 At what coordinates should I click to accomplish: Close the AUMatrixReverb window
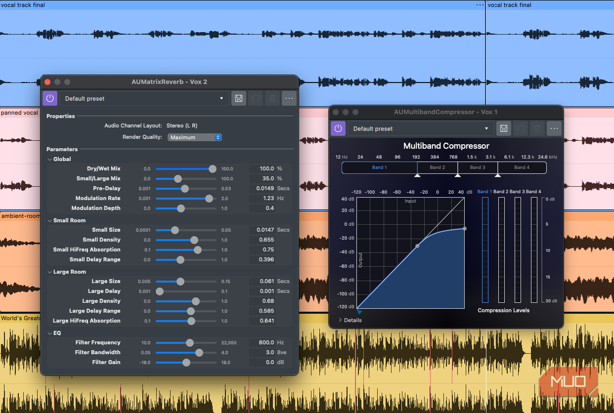[x=47, y=82]
